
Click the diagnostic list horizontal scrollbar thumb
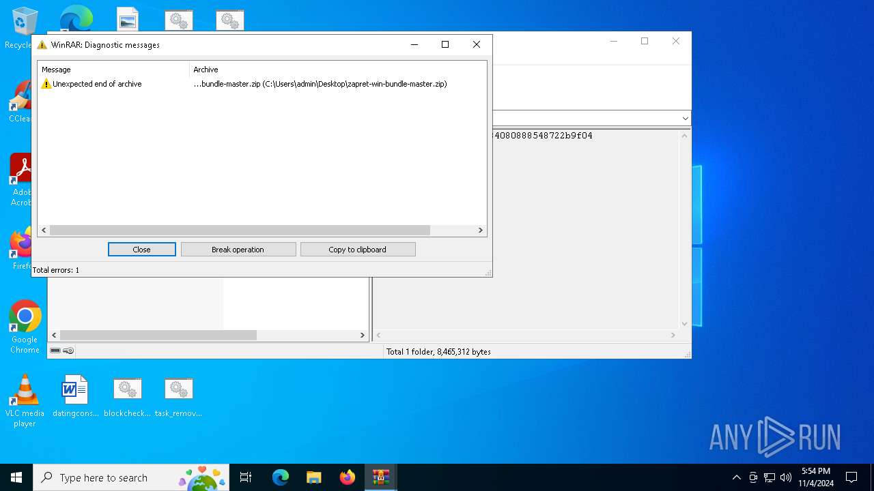pyautogui.click(x=240, y=230)
